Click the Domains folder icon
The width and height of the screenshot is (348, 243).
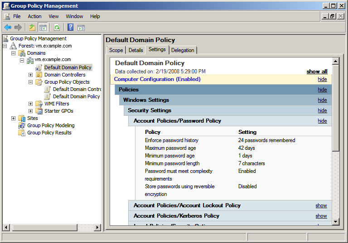[22, 53]
